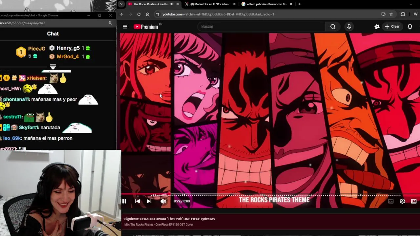Viewport: 420px width, 236px height.
Task: Open the YouTube hamburger guide menu
Action: tap(125, 27)
